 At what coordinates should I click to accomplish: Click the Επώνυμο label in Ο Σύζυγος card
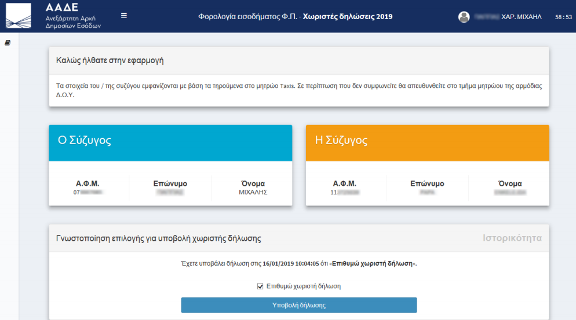[x=170, y=183]
